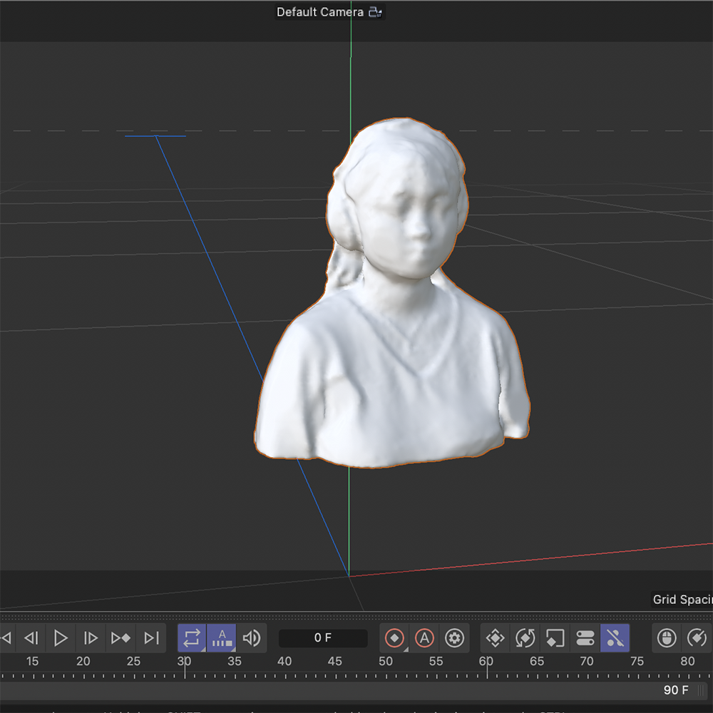
Task: Click the camera icon beside Default Camera
Action: (377, 12)
